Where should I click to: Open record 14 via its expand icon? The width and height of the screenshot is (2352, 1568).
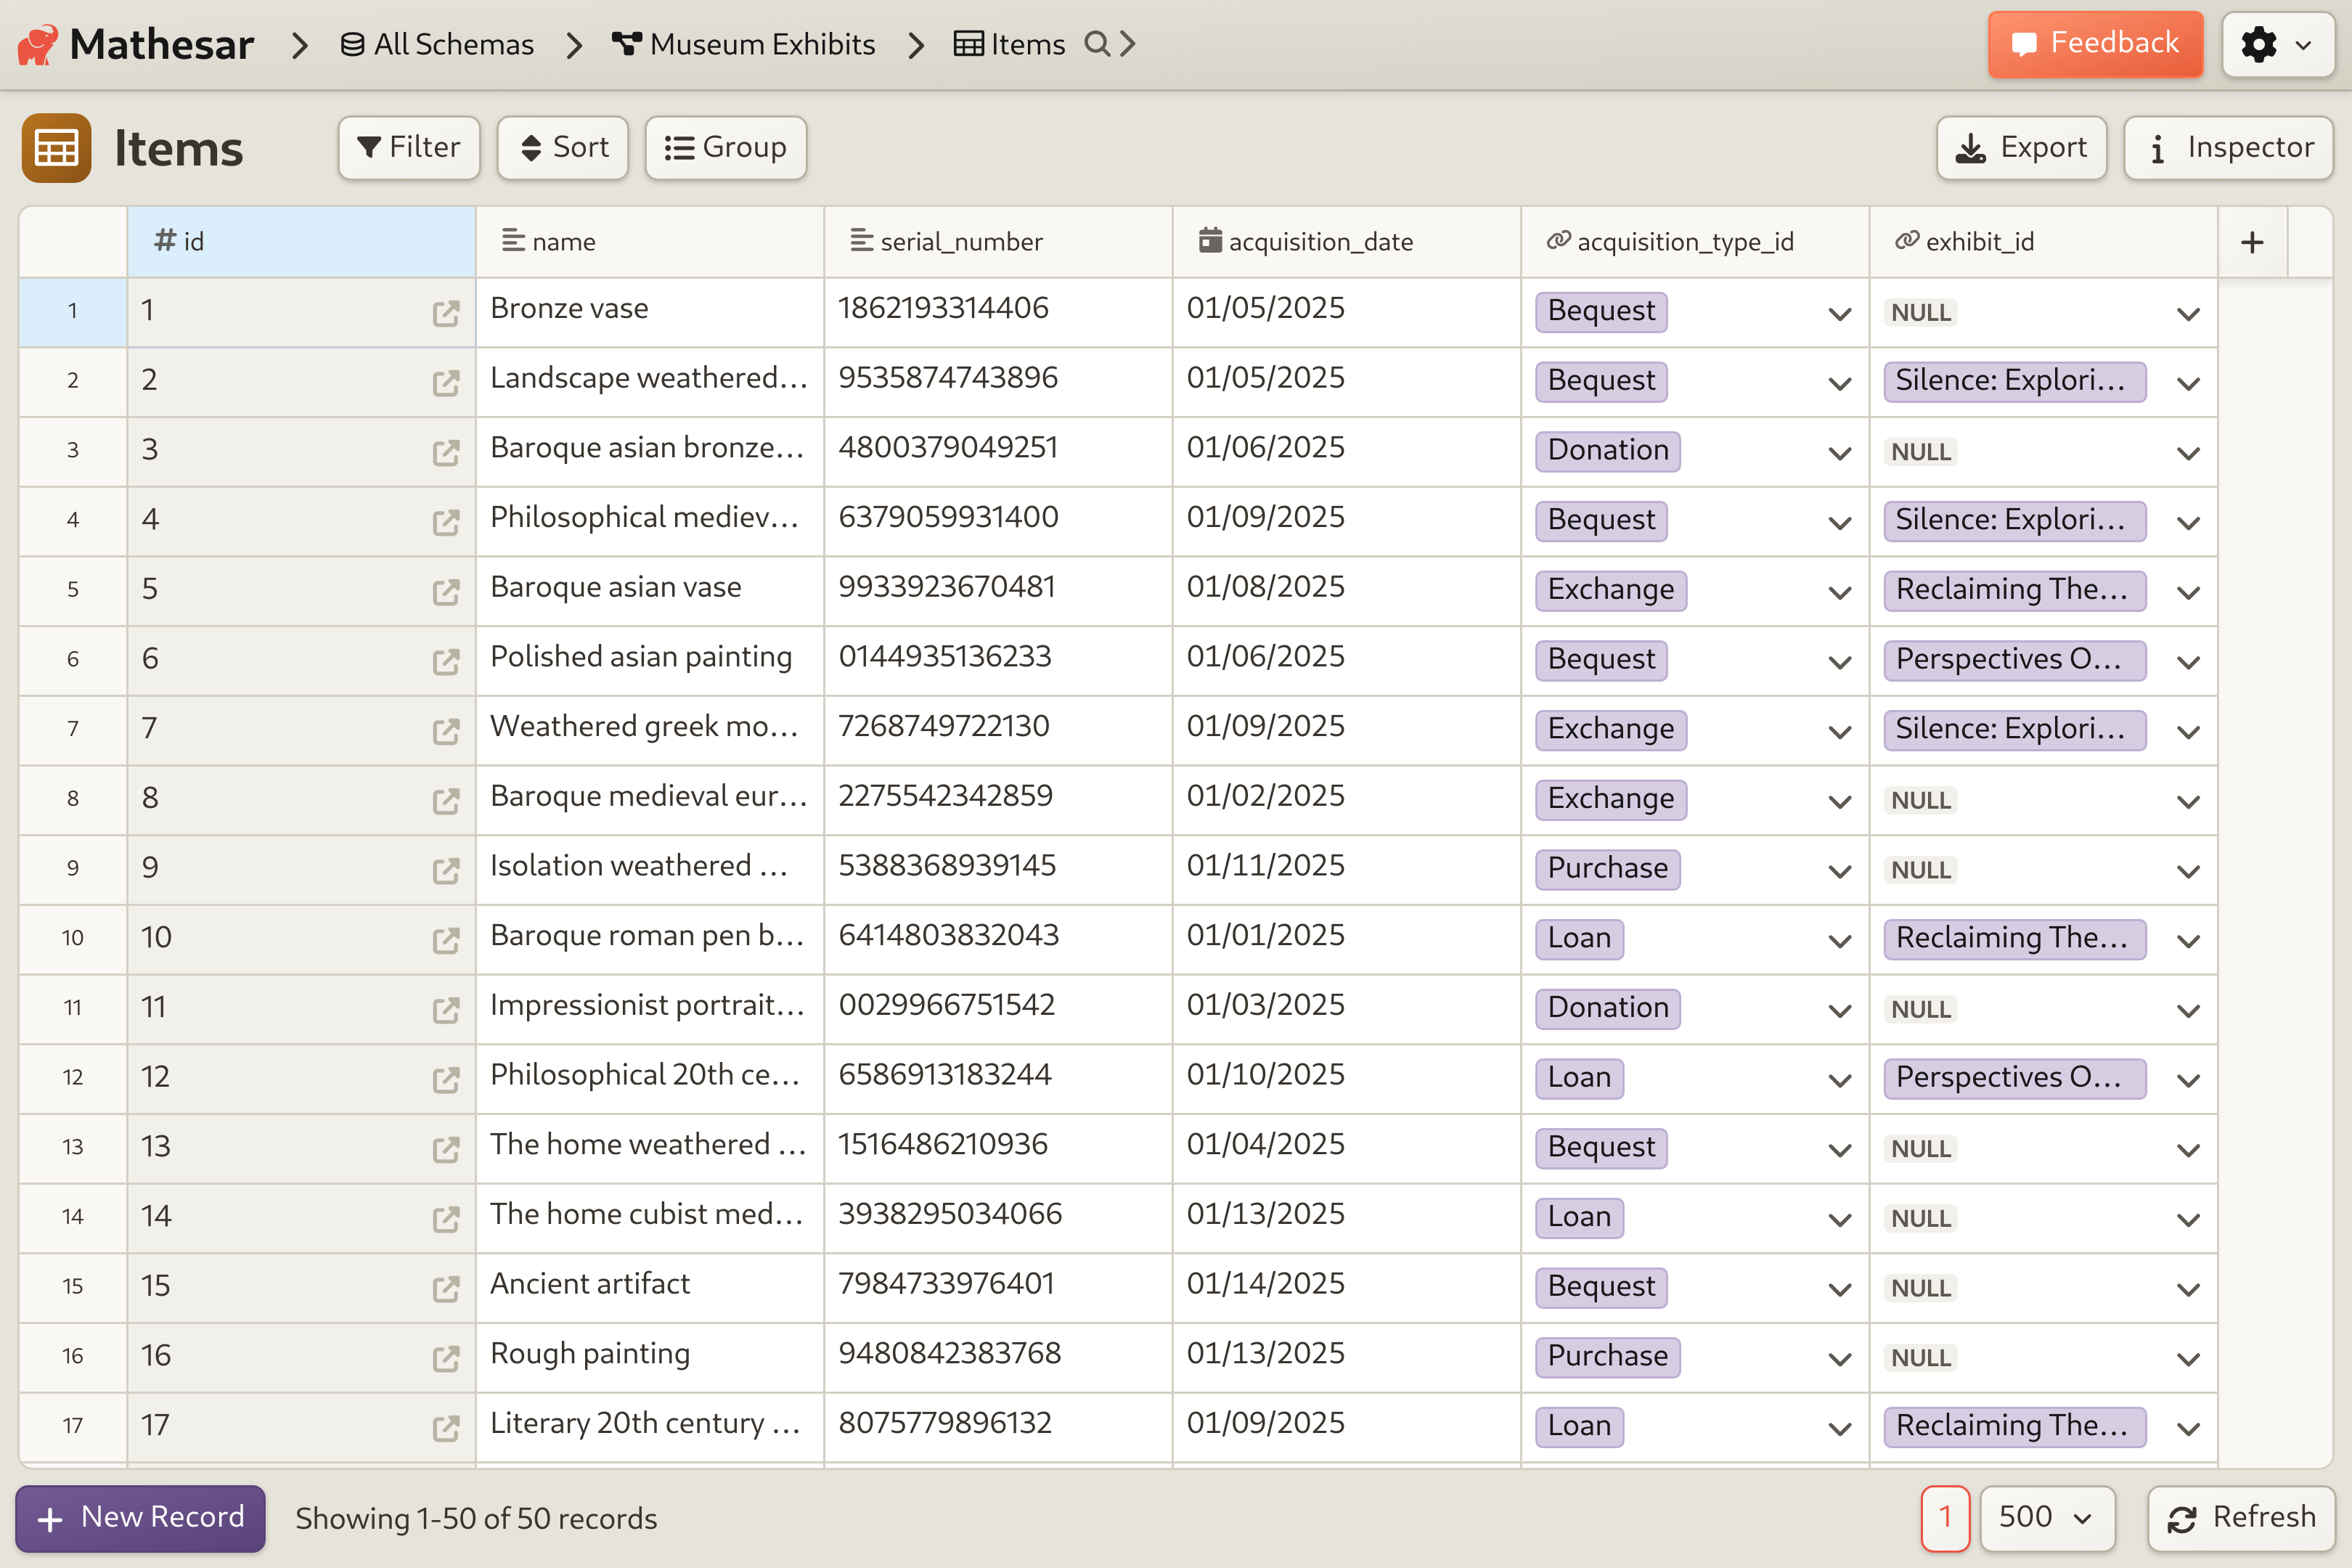[446, 1219]
